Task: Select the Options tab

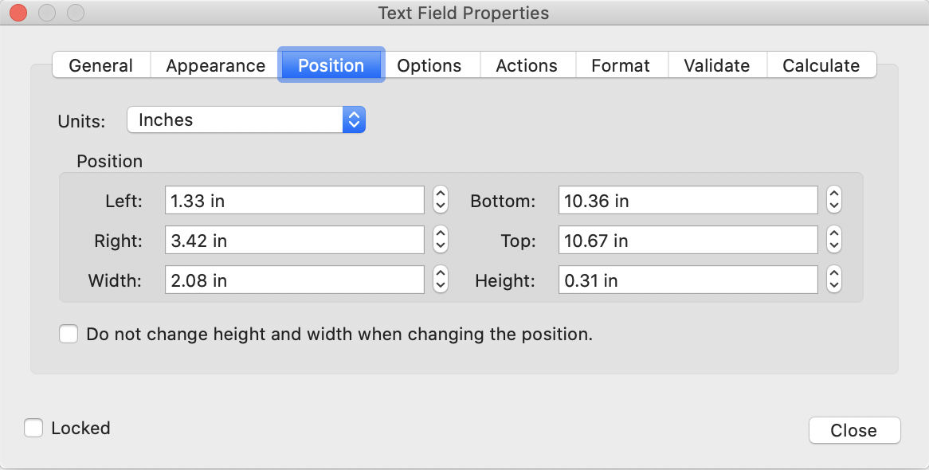Action: pos(430,66)
